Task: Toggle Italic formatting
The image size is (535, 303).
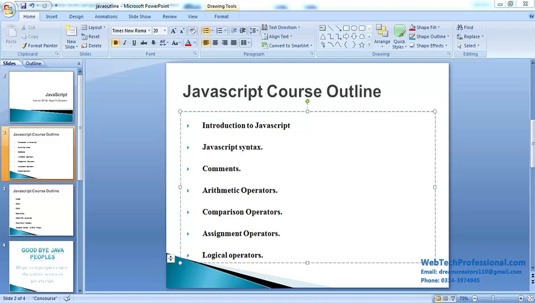Action: (125, 43)
